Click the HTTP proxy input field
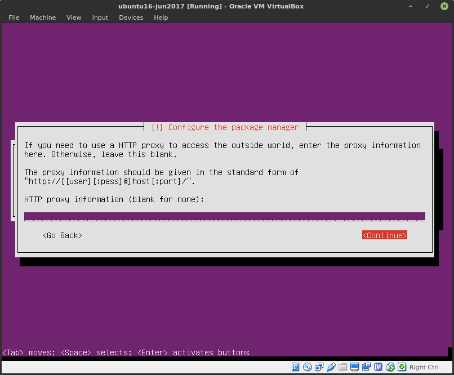Screen dimensions: 454x375 pyautogui.click(x=225, y=216)
